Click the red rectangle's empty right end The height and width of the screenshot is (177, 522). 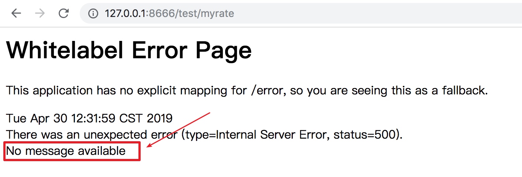(133, 151)
